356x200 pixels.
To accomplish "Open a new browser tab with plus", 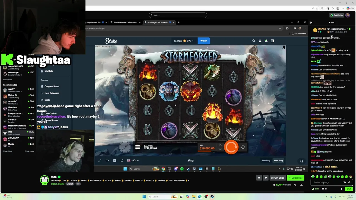I will [179, 22].
